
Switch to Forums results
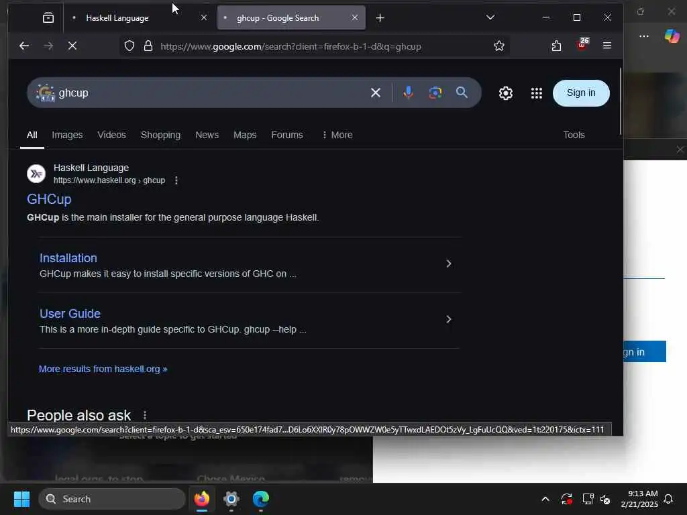tap(287, 135)
